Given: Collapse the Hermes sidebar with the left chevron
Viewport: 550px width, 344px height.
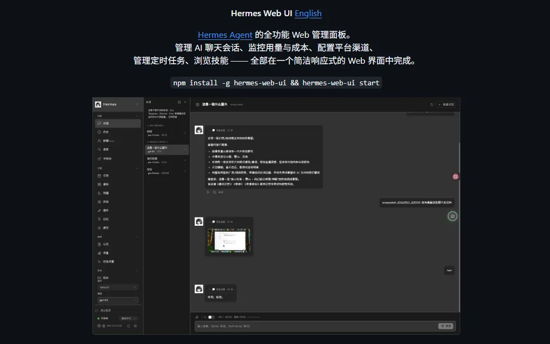Looking at the screenshot, I should pyautogui.click(x=137, y=104).
